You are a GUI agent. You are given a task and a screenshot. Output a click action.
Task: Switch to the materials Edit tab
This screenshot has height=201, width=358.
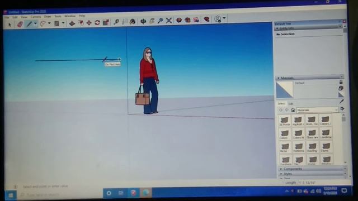[291, 104]
